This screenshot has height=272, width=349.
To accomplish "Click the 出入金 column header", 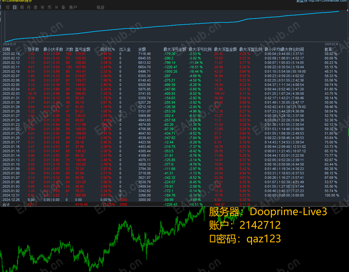I will (125, 49).
